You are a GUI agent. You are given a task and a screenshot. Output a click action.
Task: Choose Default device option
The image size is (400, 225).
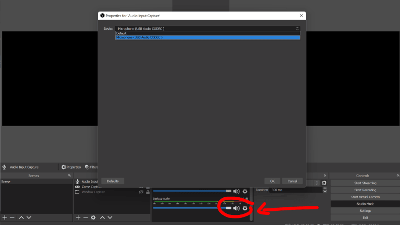tap(208, 33)
